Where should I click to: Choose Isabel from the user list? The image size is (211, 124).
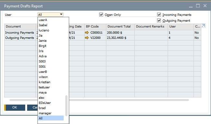click(x=51, y=25)
